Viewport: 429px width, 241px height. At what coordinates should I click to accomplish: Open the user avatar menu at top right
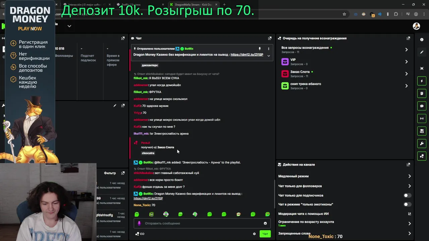416,26
